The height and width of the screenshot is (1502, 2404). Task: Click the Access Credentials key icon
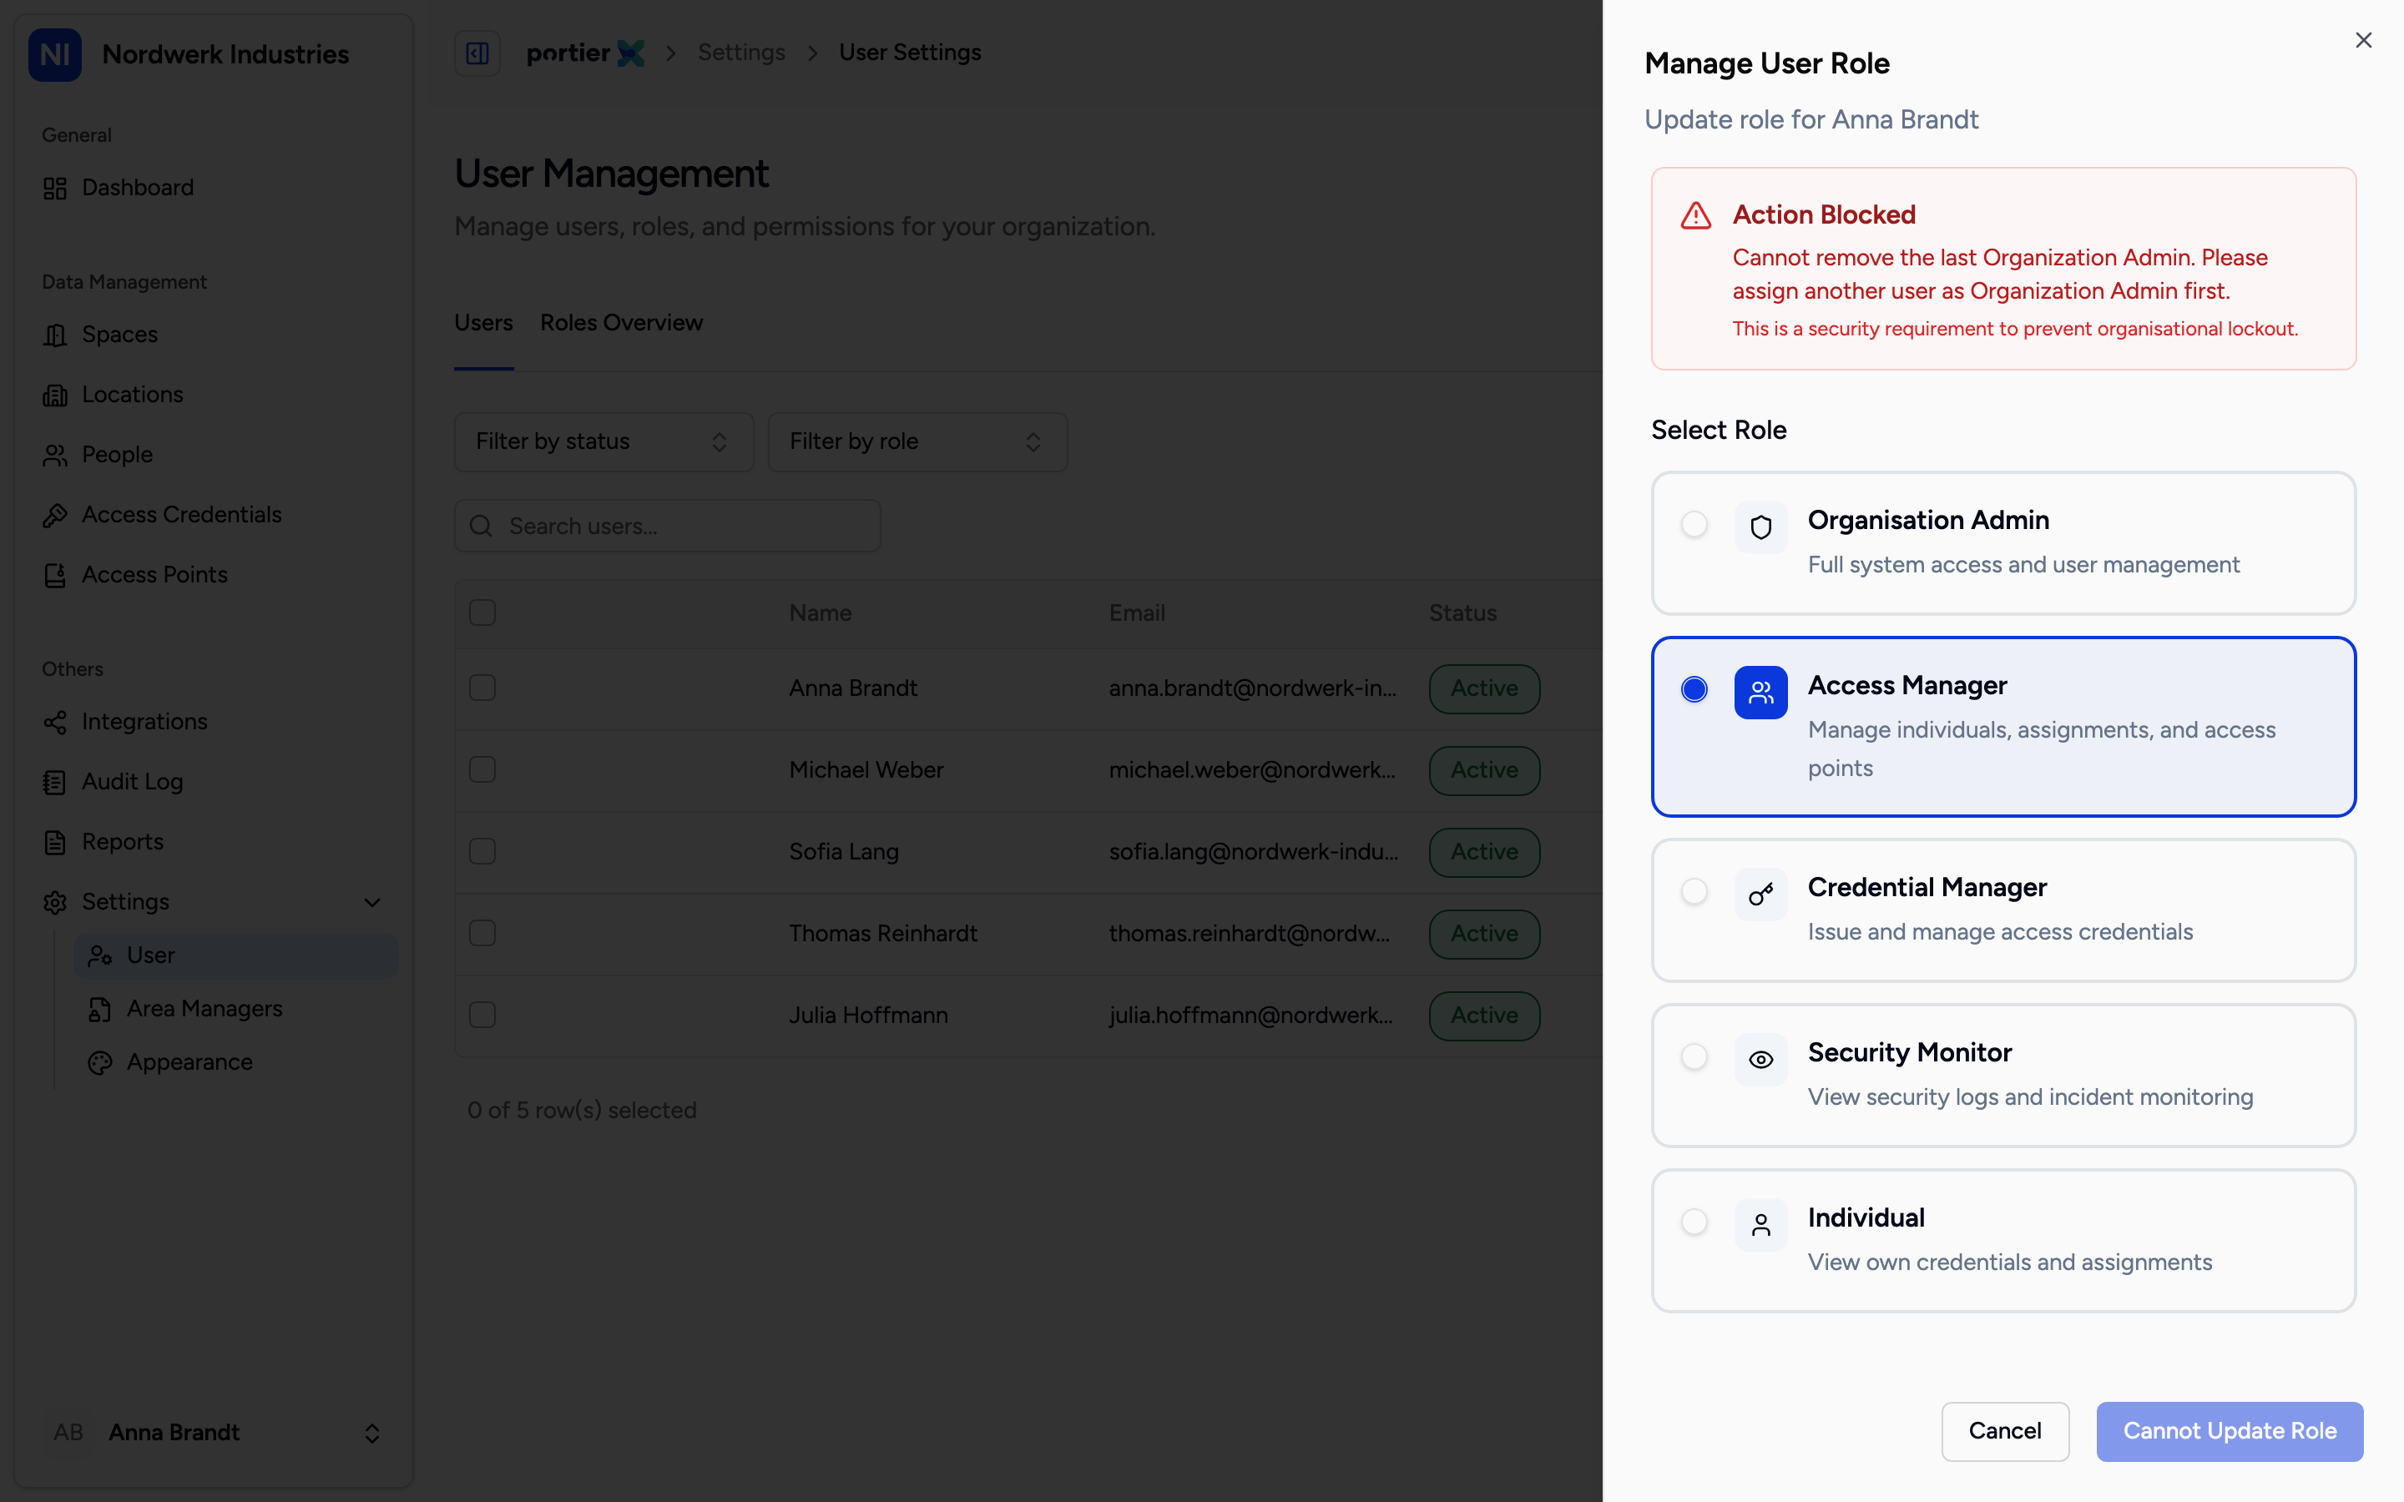[x=54, y=515]
